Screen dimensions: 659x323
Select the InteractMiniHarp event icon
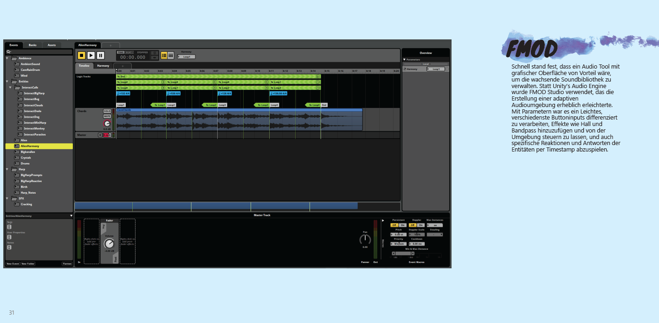coord(20,122)
